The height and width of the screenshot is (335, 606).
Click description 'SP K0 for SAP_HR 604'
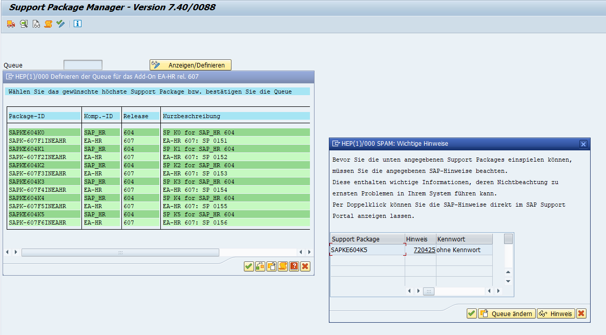pyautogui.click(x=198, y=132)
